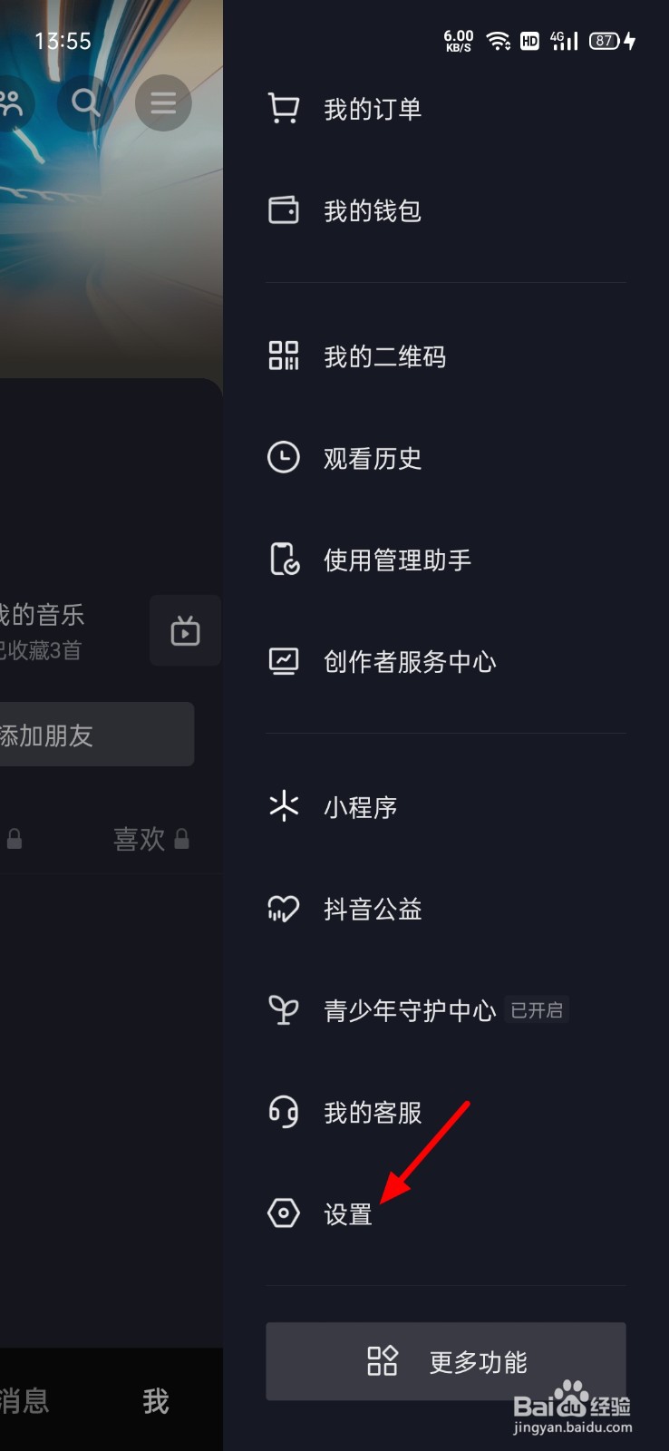Switch to the 我 bottom tab
669x1451 pixels.
[156, 1401]
